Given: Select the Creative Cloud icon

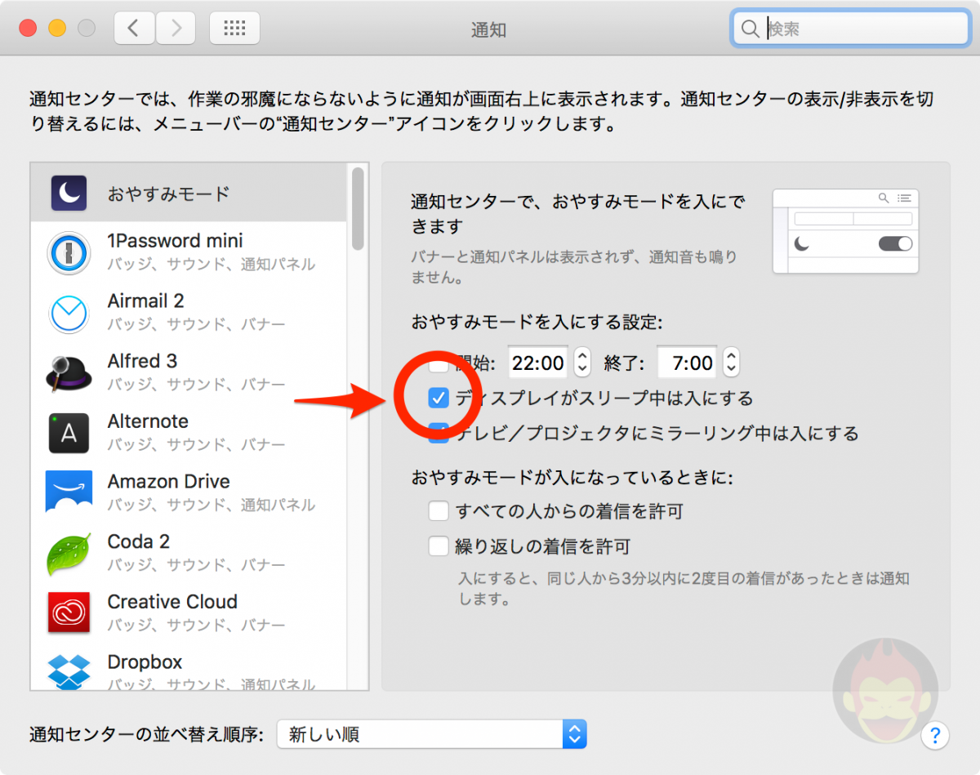Looking at the screenshot, I should [x=69, y=613].
